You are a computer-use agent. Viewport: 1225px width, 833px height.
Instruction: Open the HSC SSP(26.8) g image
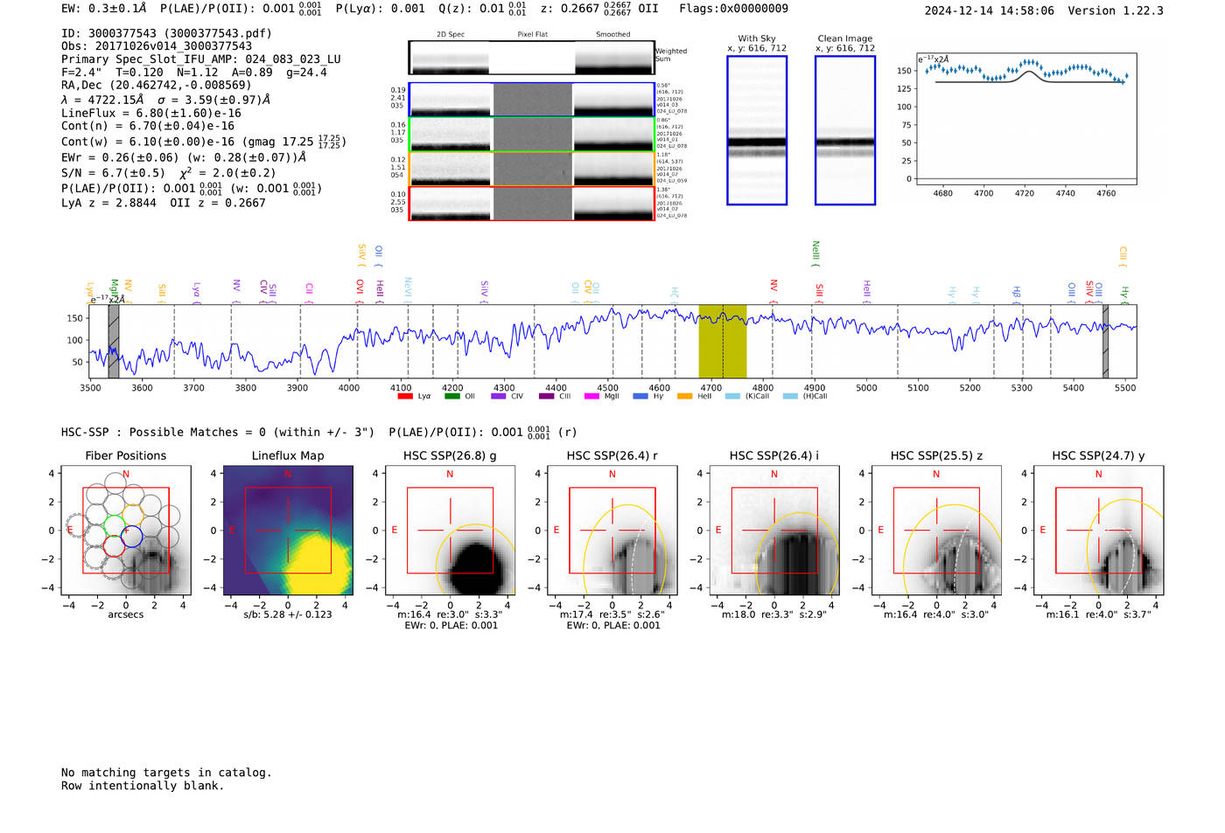click(450, 531)
